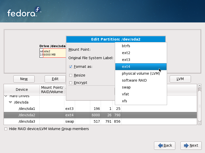The image size is (205, 153).
Task: Select swap filesystem type
Action: [x=126, y=87]
